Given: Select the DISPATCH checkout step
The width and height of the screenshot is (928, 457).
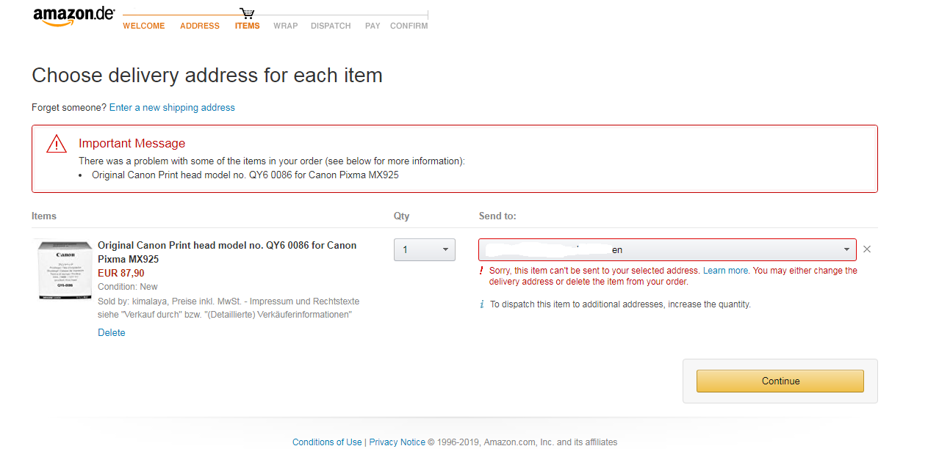Looking at the screenshot, I should pos(331,26).
